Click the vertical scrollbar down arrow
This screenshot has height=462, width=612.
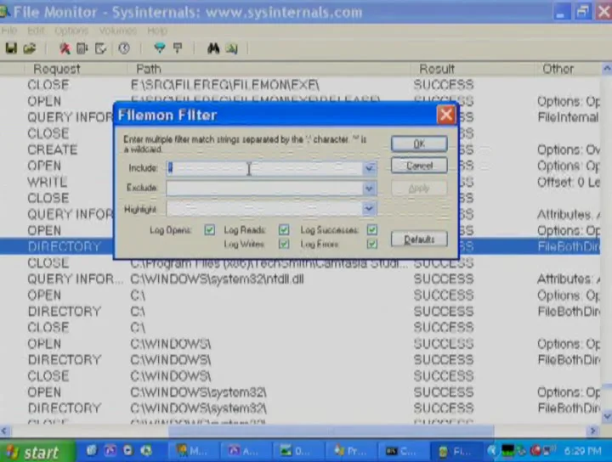tap(607, 416)
